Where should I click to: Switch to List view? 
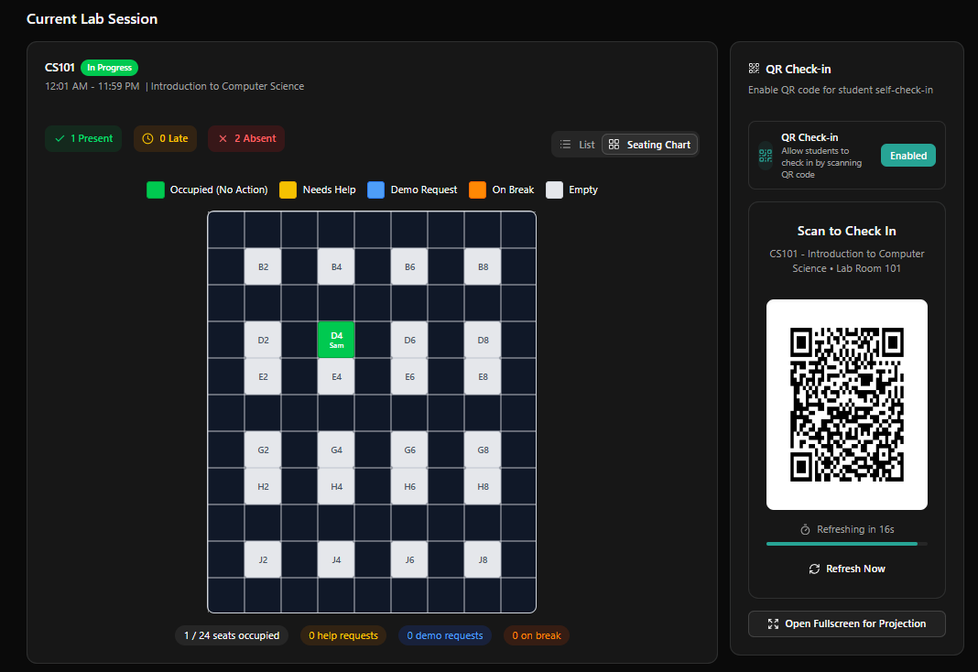click(578, 145)
